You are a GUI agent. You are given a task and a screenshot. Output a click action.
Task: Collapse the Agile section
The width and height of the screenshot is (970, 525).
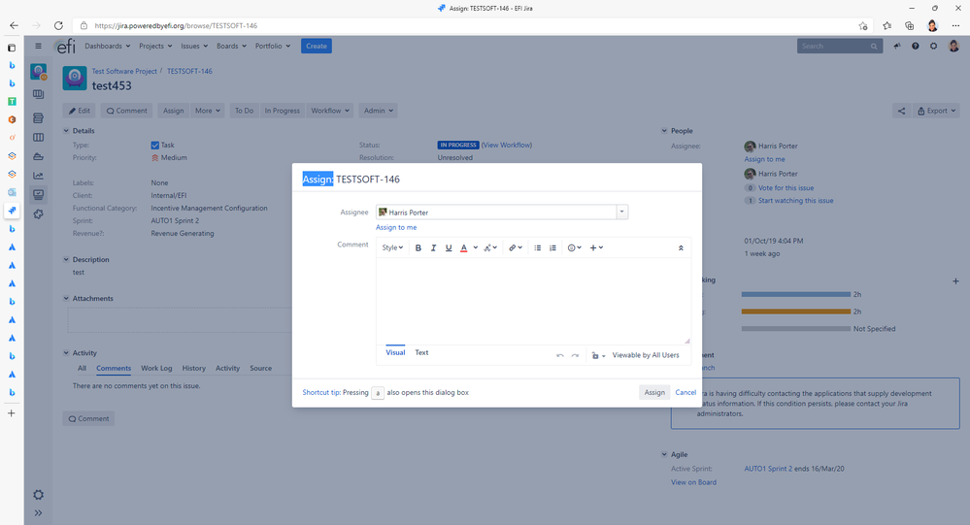(664, 454)
